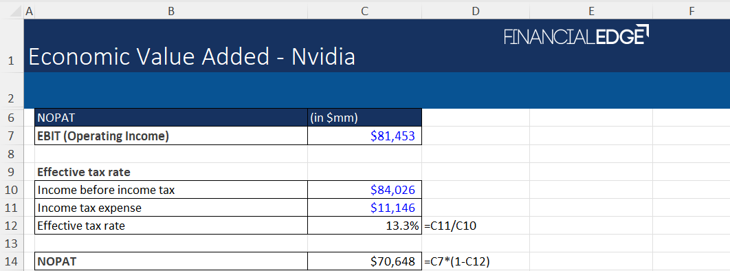Viewport: 730px width, 271px height.
Task: Select row 12 header
Action: [x=12, y=226]
